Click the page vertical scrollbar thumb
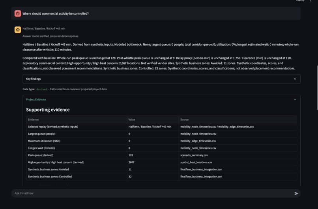This screenshot has height=209, width=318. 317,88
